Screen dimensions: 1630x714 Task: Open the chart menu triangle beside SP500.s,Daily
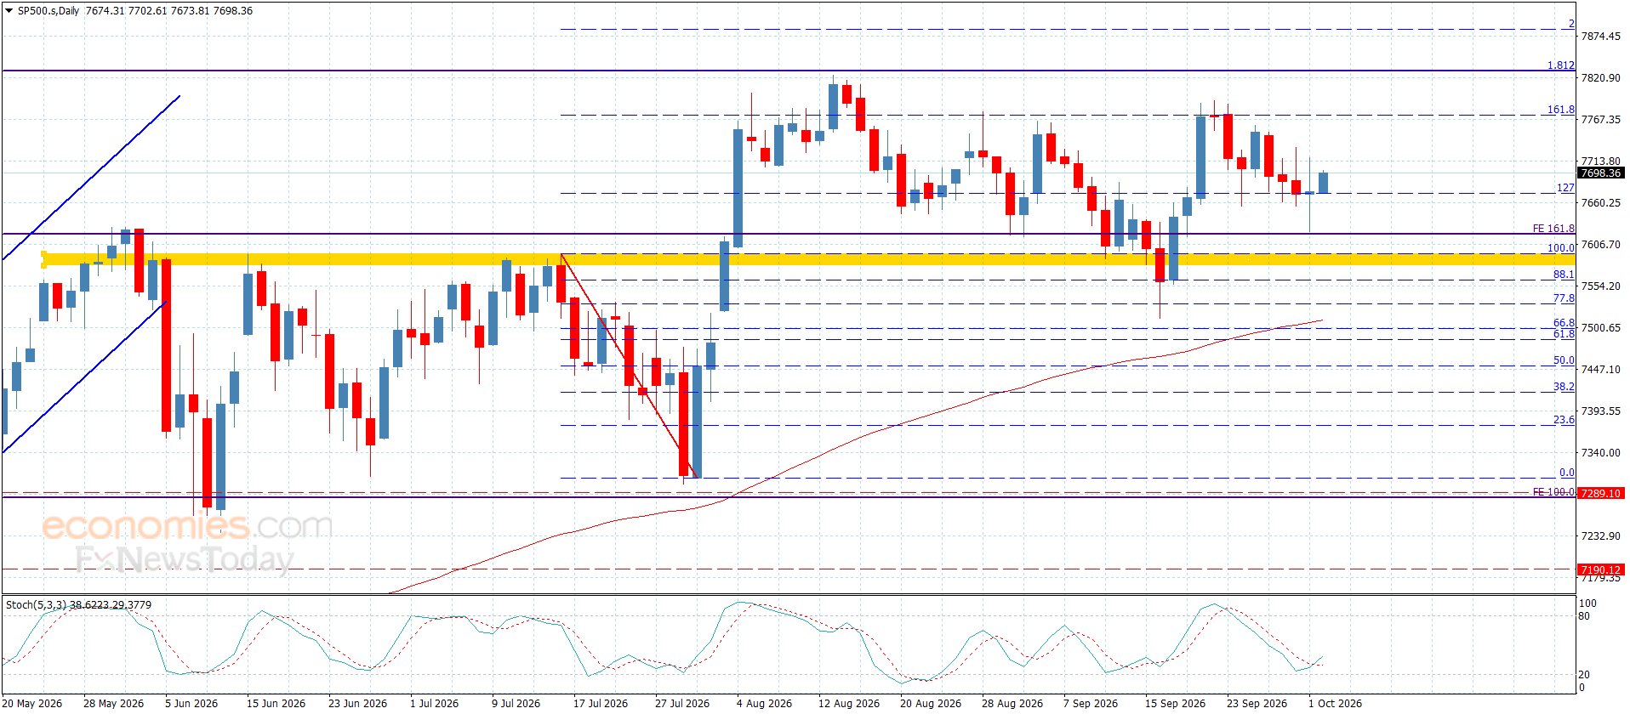tap(9, 11)
